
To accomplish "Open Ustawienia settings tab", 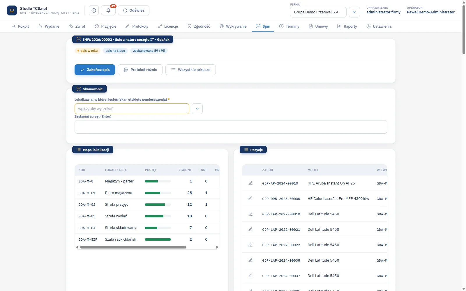I will 379,26.
